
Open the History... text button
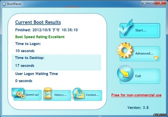[x=61, y=95]
